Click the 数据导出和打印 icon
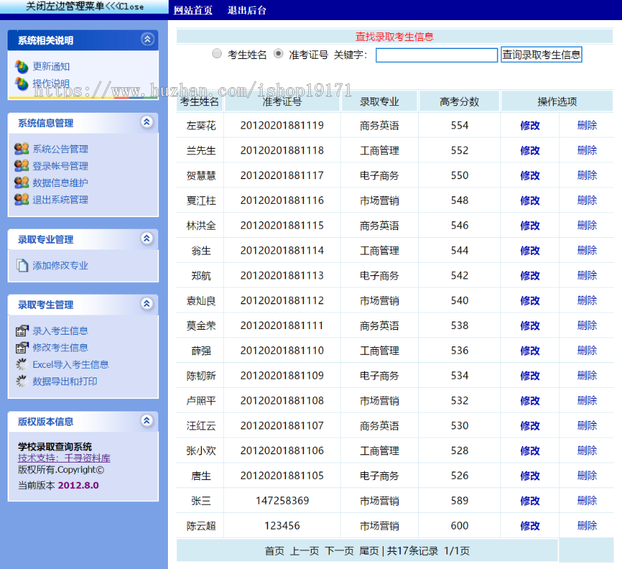Image resolution: width=622 pixels, height=569 pixels. 22,381
